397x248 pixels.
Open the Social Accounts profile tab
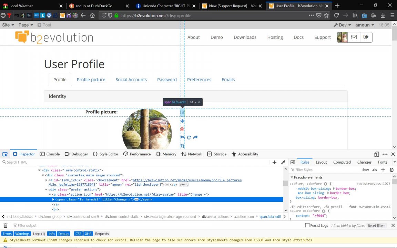coord(131,80)
